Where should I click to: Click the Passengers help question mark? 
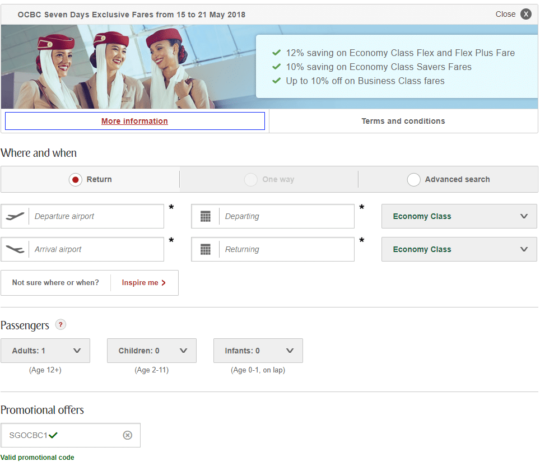[60, 324]
